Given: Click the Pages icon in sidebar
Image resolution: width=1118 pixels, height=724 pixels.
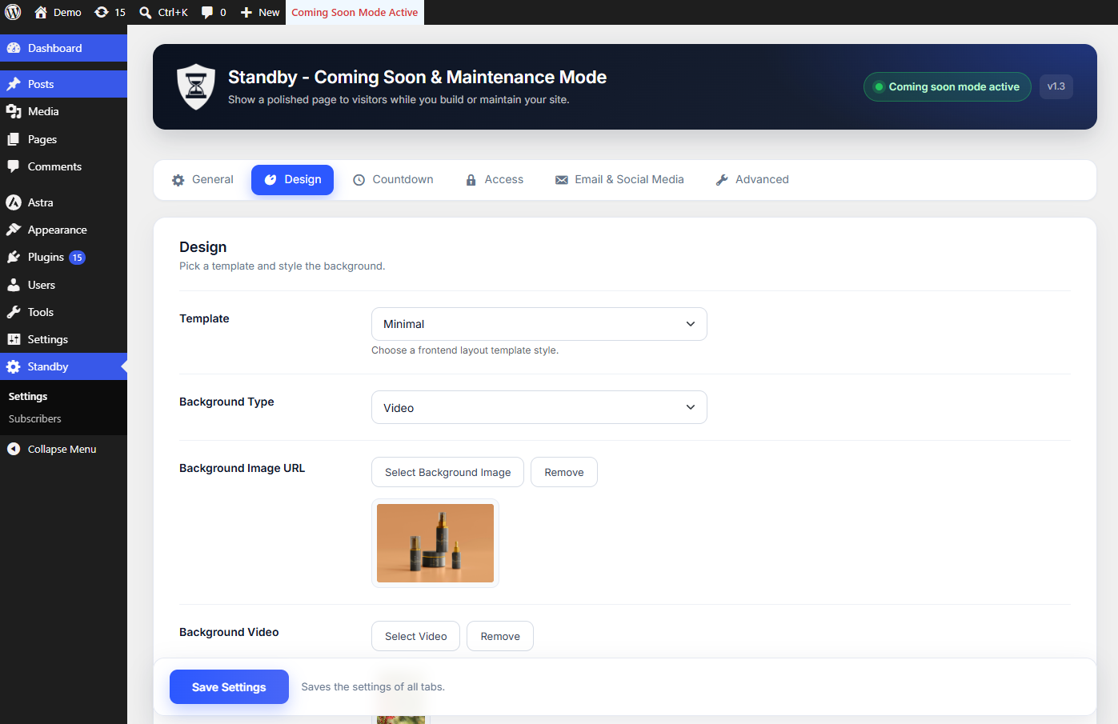Looking at the screenshot, I should click(14, 139).
